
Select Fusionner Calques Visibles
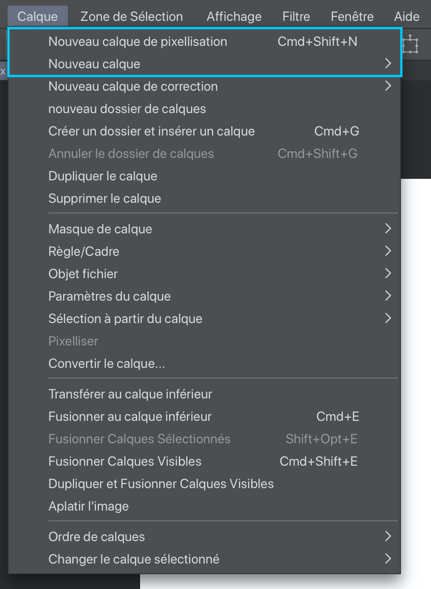pos(125,462)
